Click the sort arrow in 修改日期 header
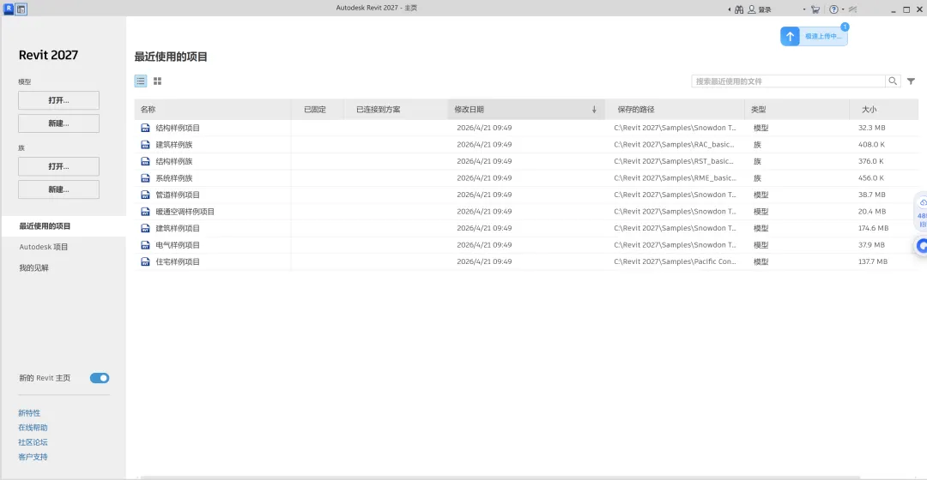This screenshot has height=480, width=927. 594,109
